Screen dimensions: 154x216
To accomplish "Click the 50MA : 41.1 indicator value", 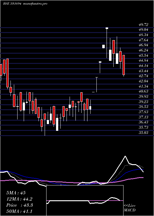I will [19, 211].
